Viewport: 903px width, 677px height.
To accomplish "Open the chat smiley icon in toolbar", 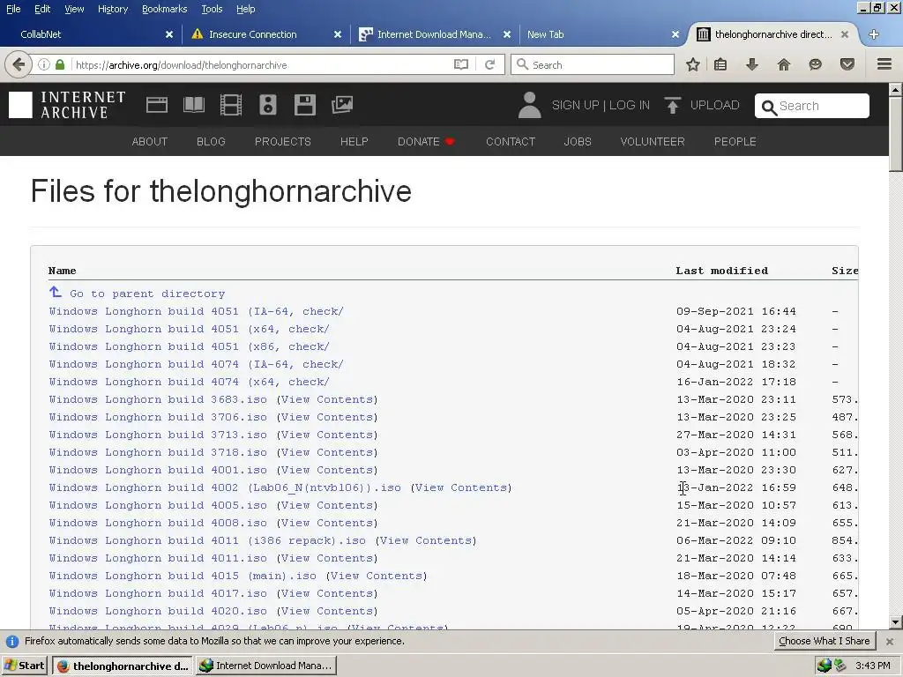I will (815, 64).
